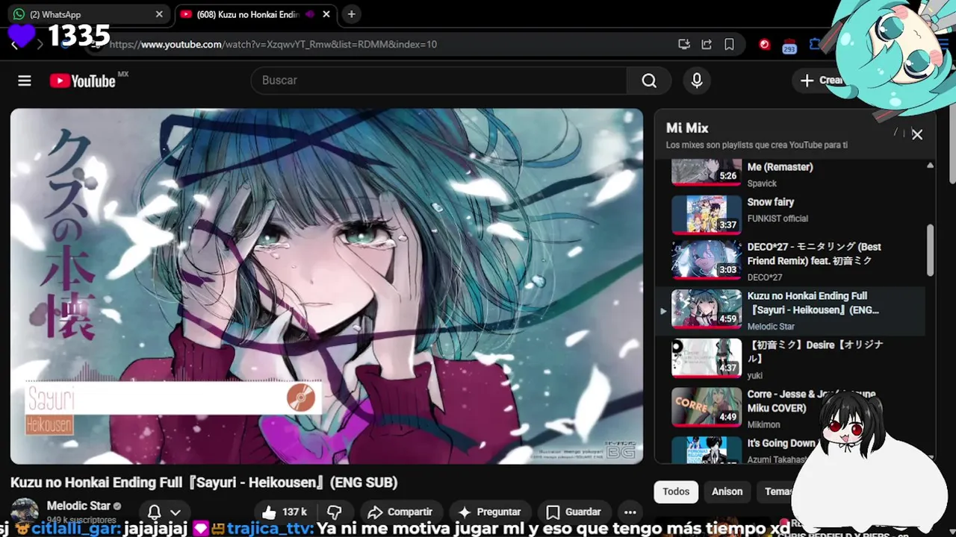The height and width of the screenshot is (537, 956).
Task: Close the WhatsApp browser tab
Action: point(159,14)
